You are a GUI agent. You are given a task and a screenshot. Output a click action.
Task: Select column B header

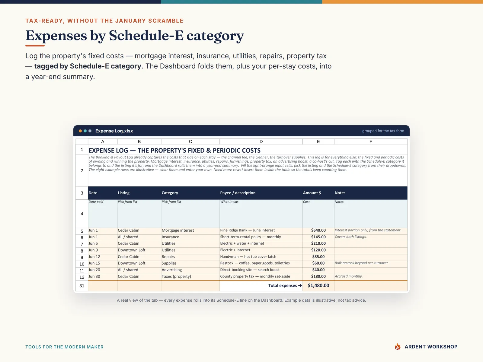139,141
